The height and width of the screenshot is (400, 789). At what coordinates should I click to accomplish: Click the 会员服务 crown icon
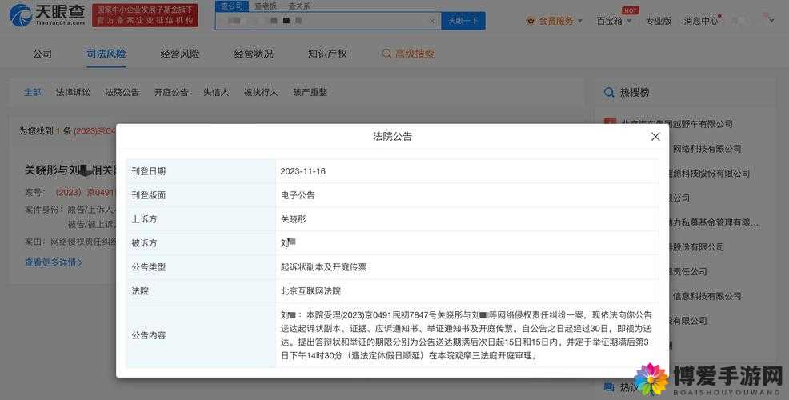click(531, 21)
